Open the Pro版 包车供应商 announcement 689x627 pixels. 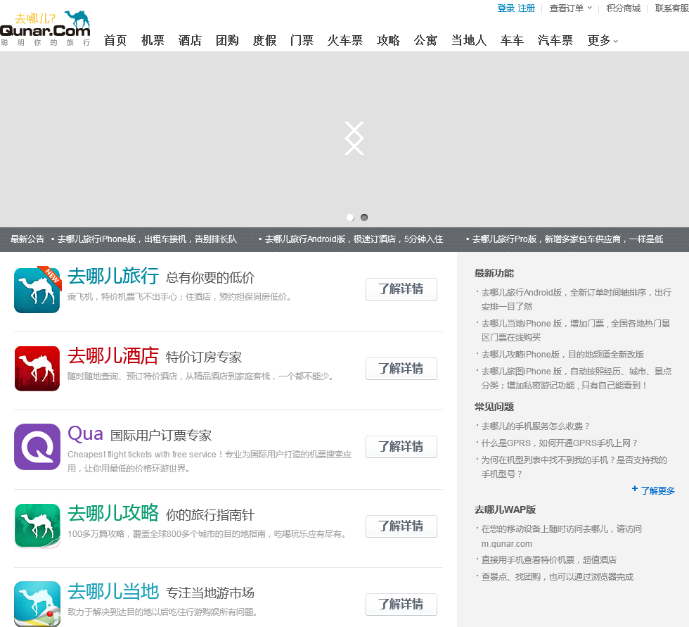point(567,239)
